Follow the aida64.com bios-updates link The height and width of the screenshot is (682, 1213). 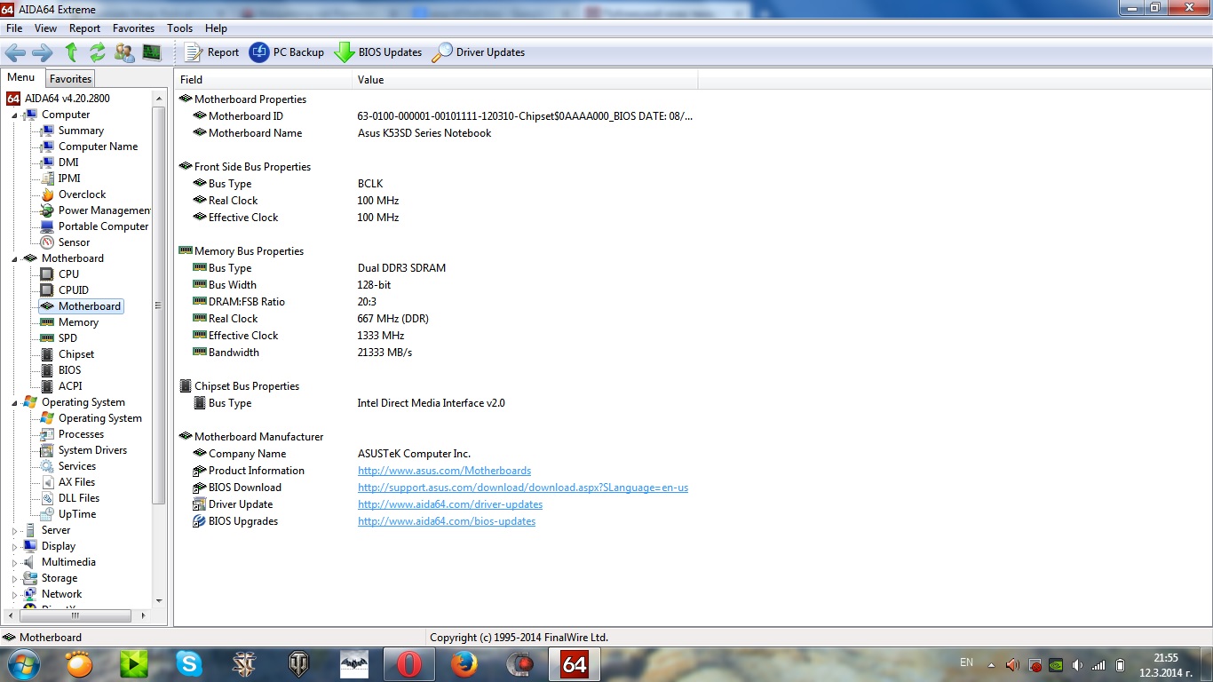(446, 521)
